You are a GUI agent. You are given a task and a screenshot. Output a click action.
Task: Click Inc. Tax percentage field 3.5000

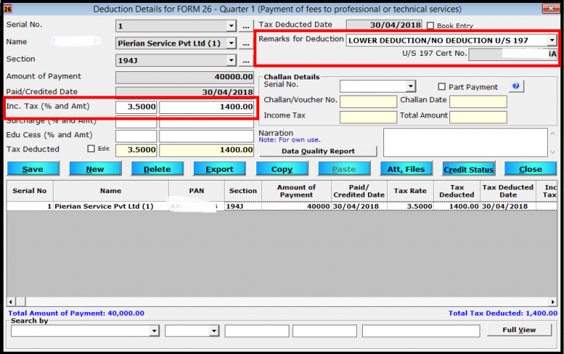coord(136,106)
